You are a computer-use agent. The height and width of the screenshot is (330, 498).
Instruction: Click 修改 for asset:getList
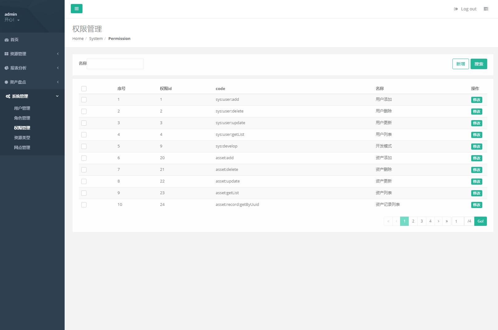click(476, 193)
